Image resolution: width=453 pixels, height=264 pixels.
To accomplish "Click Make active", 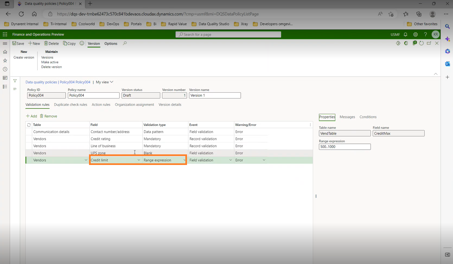I will (50, 62).
